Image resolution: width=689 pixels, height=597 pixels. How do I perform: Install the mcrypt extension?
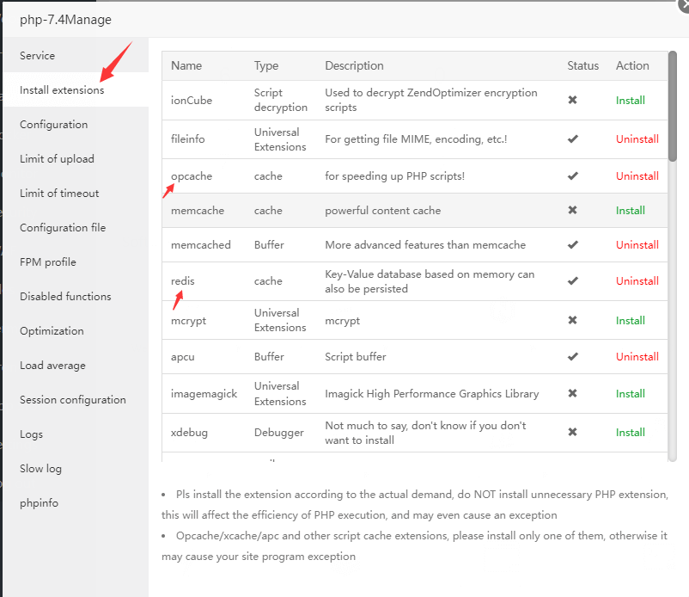(630, 320)
